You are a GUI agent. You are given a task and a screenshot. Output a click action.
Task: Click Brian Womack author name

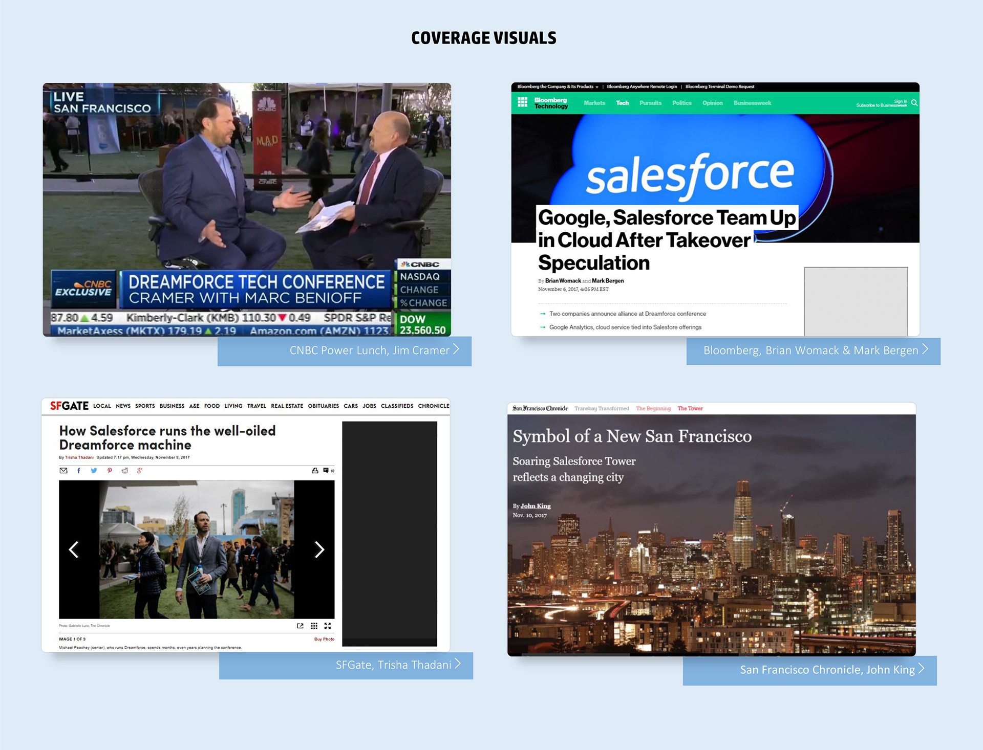pyautogui.click(x=563, y=281)
